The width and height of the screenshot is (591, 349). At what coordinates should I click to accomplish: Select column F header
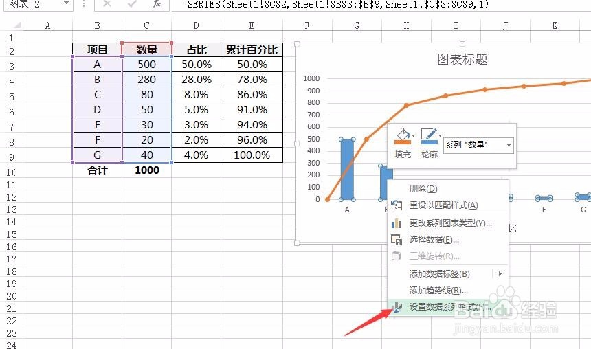[307, 25]
